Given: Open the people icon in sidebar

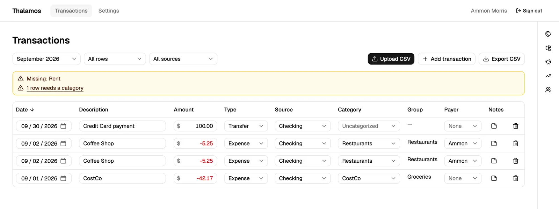Looking at the screenshot, I should [548, 90].
